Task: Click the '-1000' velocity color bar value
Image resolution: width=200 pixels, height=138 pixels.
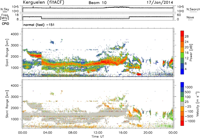Action: pos(190,121)
